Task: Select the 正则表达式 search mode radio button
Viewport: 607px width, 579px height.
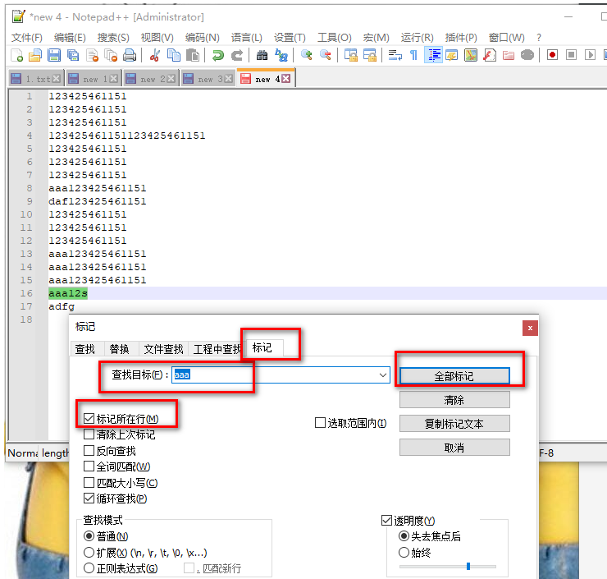Action: pyautogui.click(x=89, y=568)
